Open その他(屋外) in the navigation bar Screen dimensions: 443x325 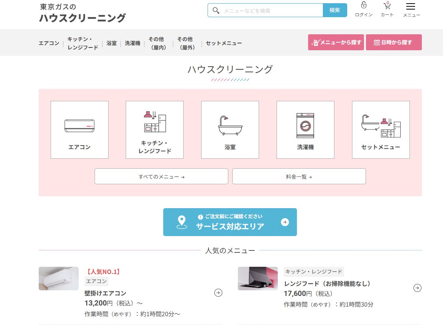tap(185, 43)
